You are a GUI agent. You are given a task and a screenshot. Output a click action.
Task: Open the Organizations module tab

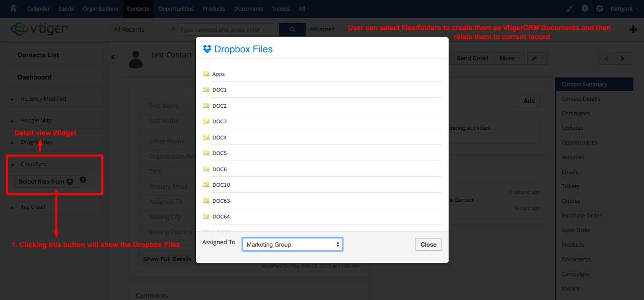pos(100,9)
